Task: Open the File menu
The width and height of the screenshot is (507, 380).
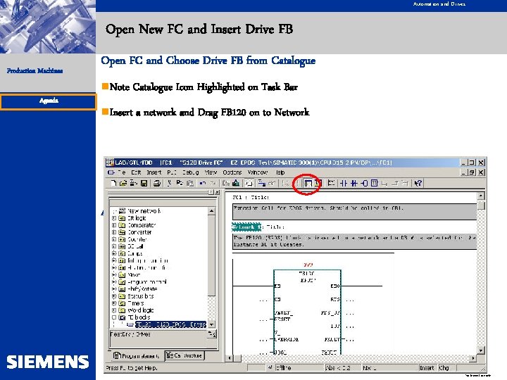Action: tap(122, 172)
